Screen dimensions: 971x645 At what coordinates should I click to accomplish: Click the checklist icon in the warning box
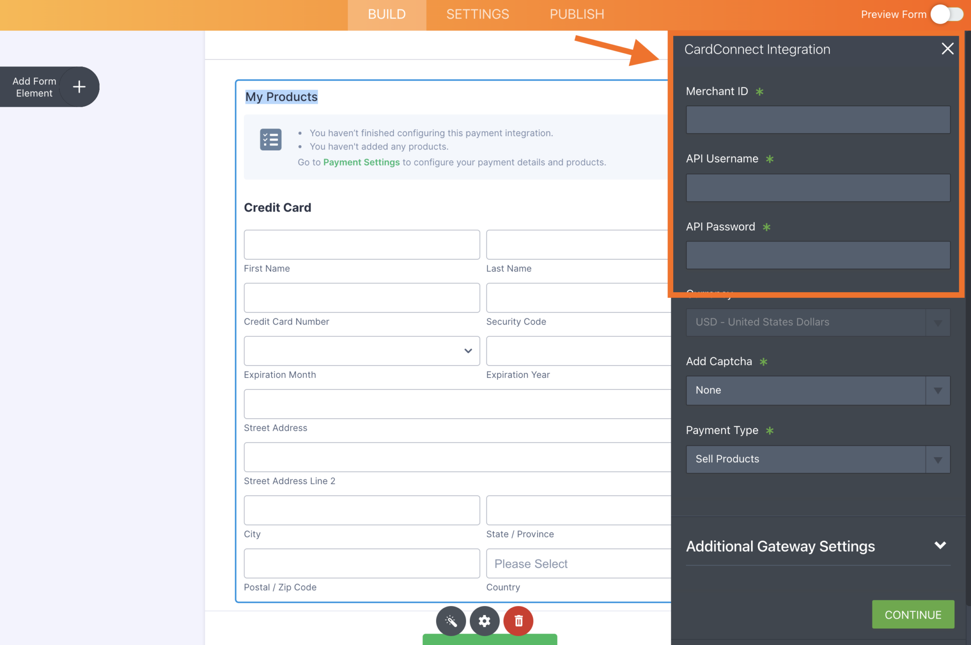270,139
